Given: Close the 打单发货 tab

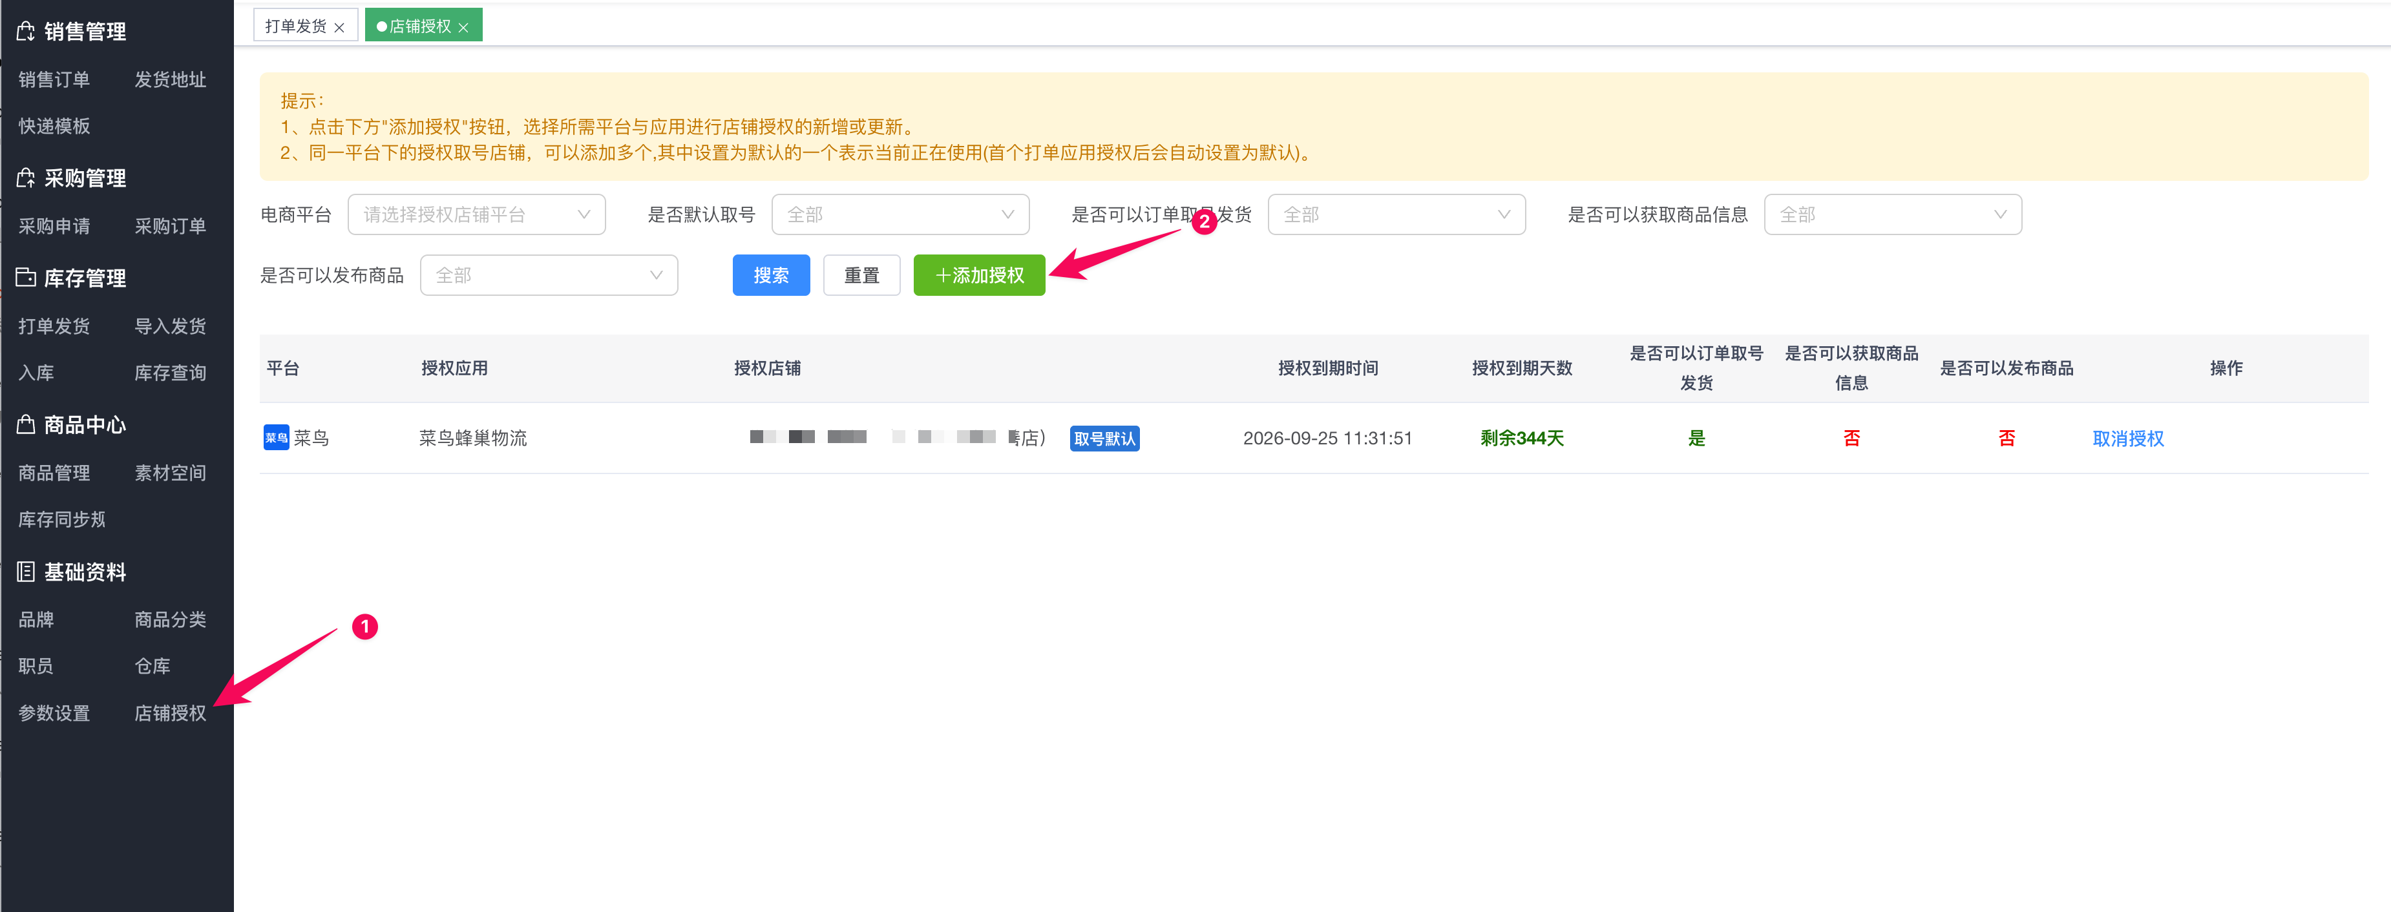Looking at the screenshot, I should click(x=339, y=28).
